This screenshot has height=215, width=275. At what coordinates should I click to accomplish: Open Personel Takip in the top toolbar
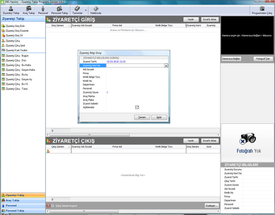click(59, 10)
